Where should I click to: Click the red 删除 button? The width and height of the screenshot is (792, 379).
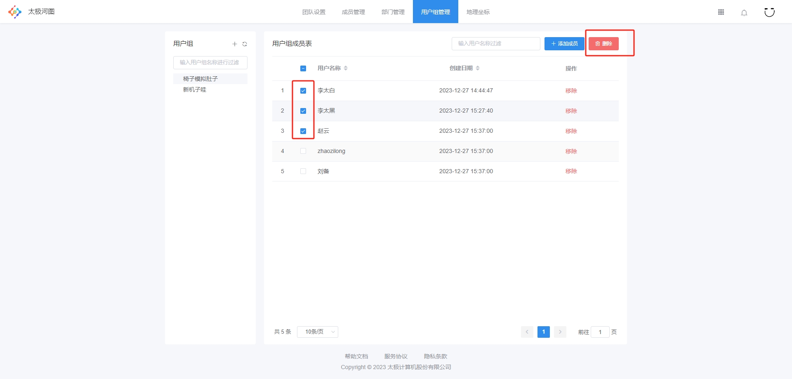(603, 44)
